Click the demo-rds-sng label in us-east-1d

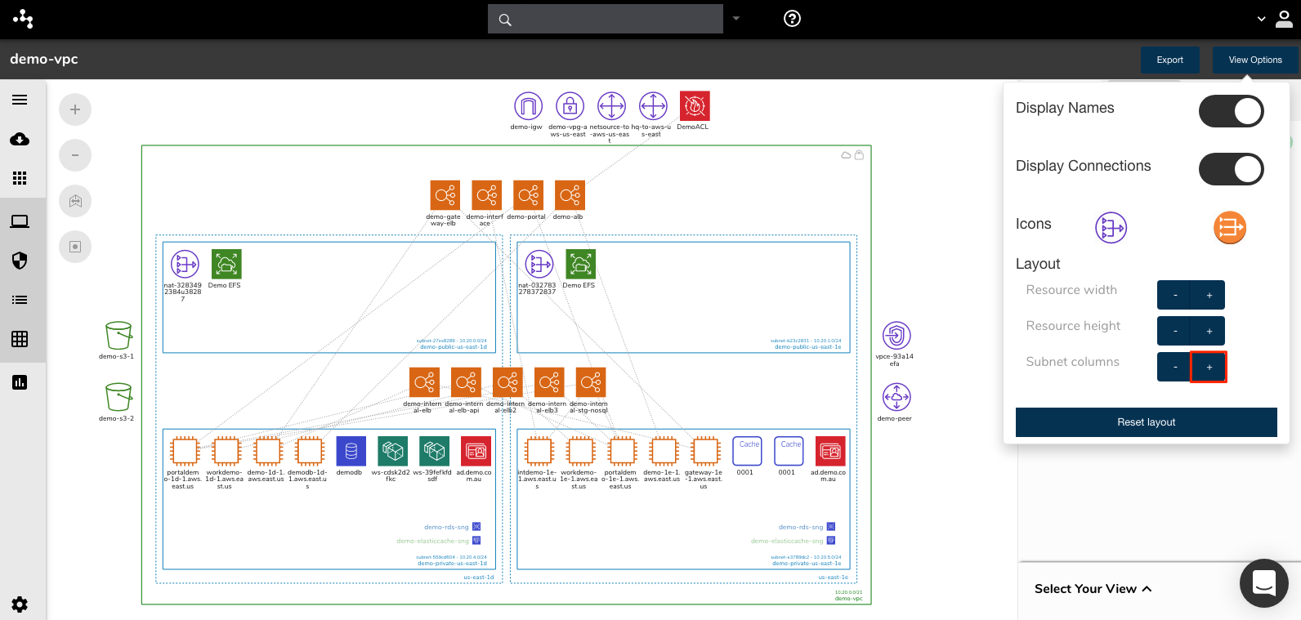pyautogui.click(x=446, y=527)
